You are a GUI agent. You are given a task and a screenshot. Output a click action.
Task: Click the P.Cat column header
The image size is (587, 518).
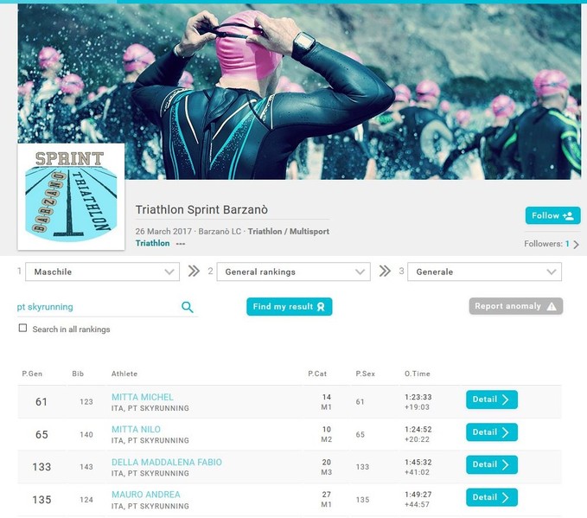(317, 374)
